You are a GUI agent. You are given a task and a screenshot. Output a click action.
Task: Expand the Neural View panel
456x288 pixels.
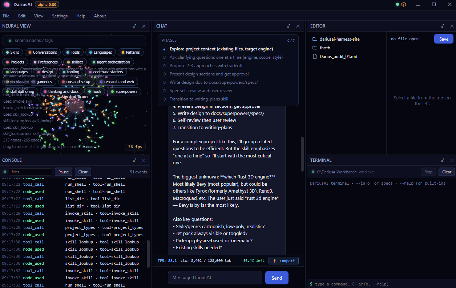[x=135, y=26]
